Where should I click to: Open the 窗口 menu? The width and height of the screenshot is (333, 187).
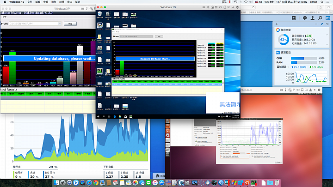click(70, 2)
